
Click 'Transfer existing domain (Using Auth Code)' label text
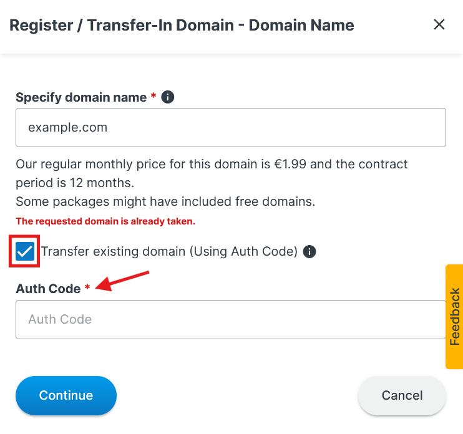click(x=169, y=251)
